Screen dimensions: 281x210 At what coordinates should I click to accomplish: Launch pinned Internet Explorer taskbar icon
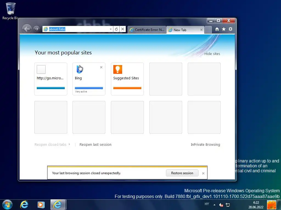tap(24, 205)
